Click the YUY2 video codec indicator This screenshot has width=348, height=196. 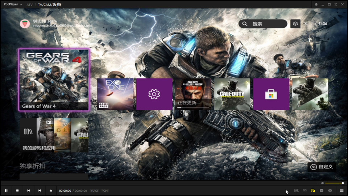[94, 191]
